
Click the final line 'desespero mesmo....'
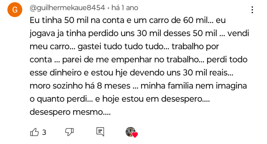[x=70, y=112]
